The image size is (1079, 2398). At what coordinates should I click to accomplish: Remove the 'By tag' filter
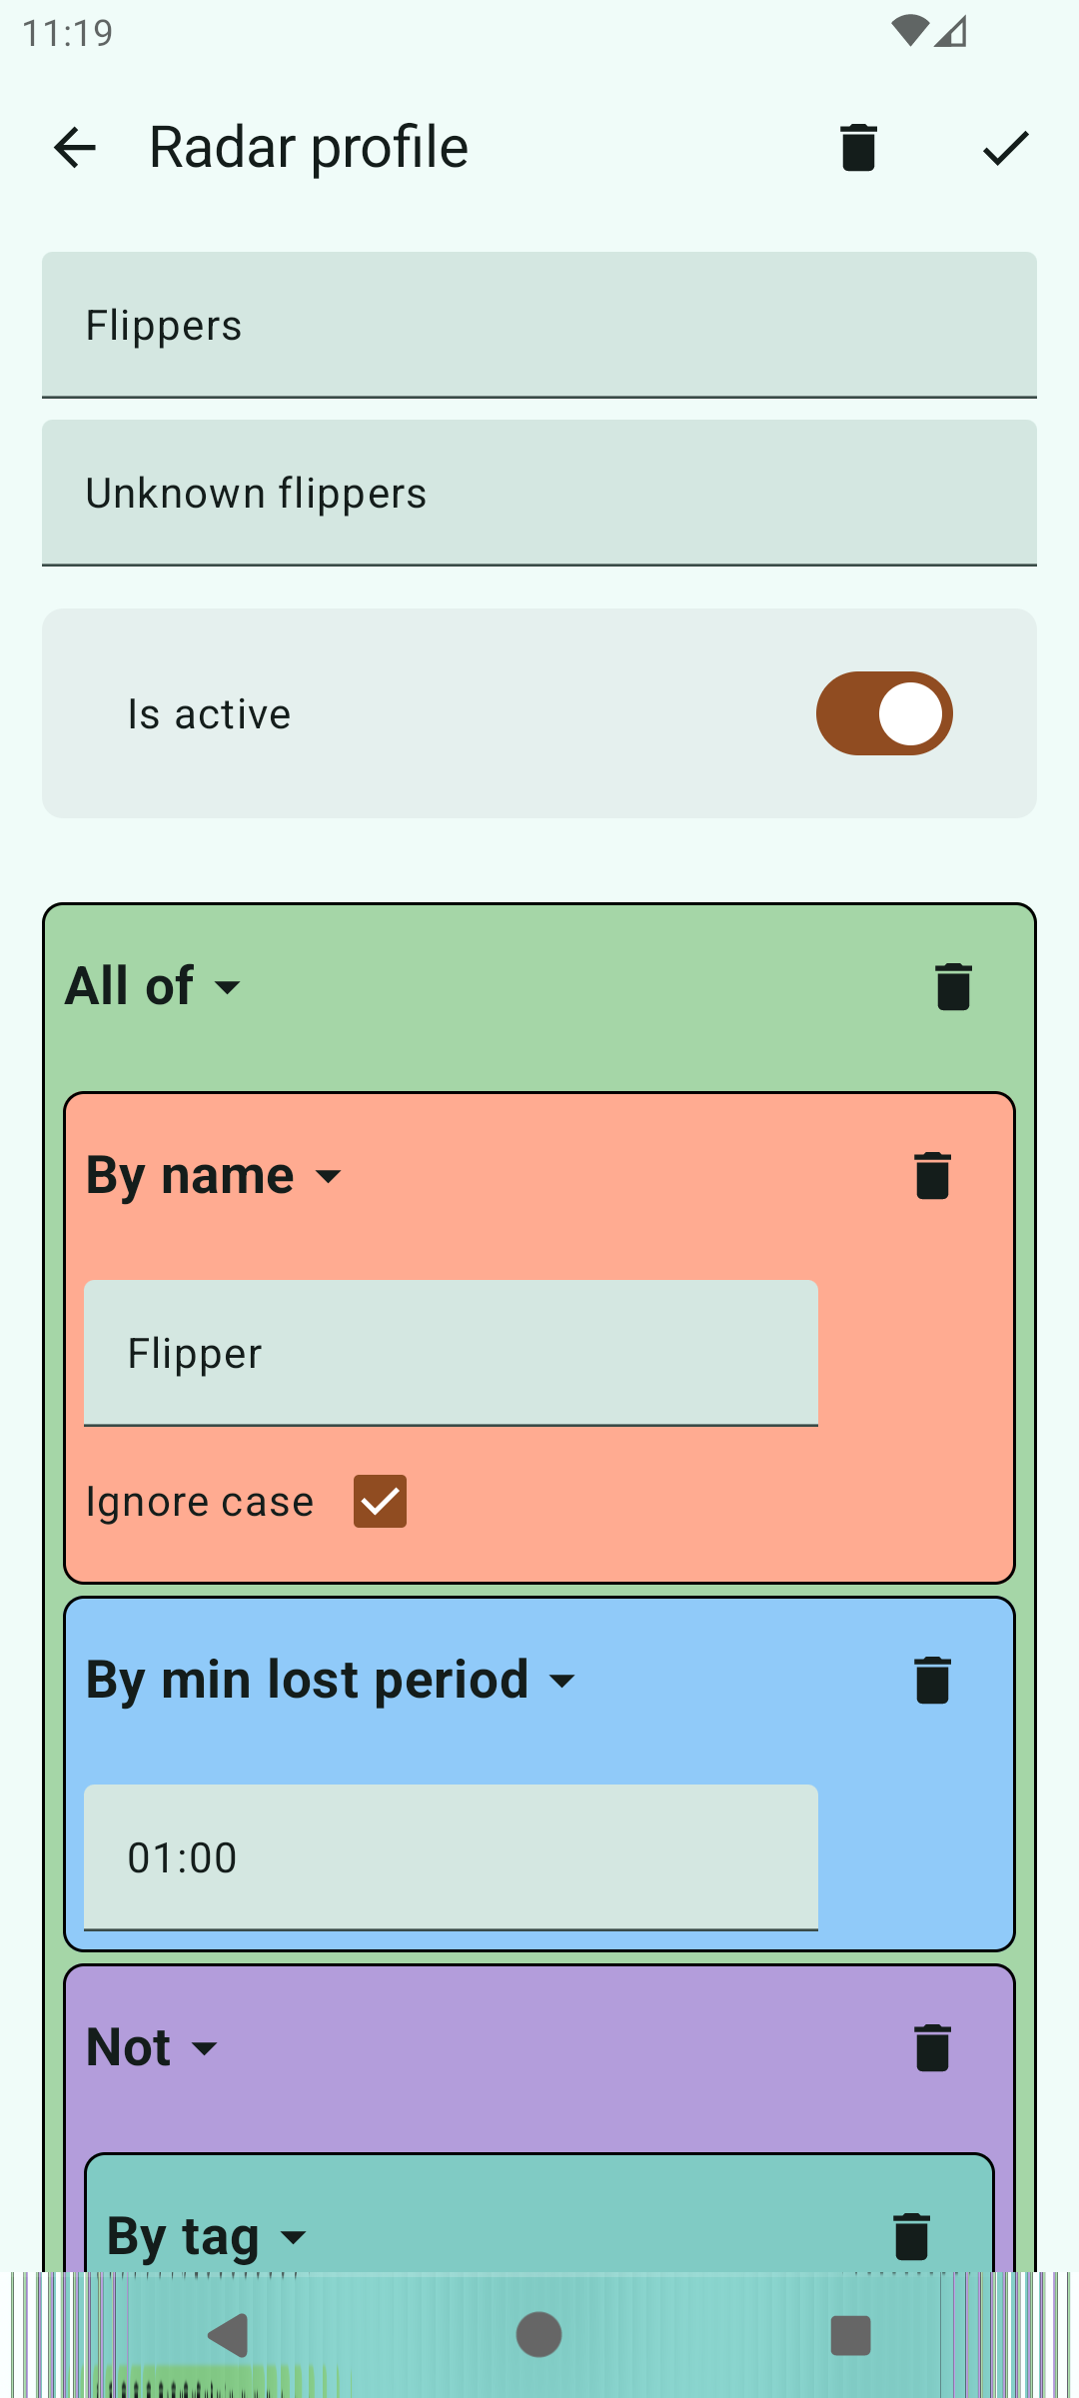(x=911, y=2236)
